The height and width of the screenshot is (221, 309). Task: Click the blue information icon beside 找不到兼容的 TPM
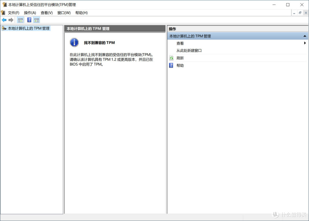pos(74,42)
